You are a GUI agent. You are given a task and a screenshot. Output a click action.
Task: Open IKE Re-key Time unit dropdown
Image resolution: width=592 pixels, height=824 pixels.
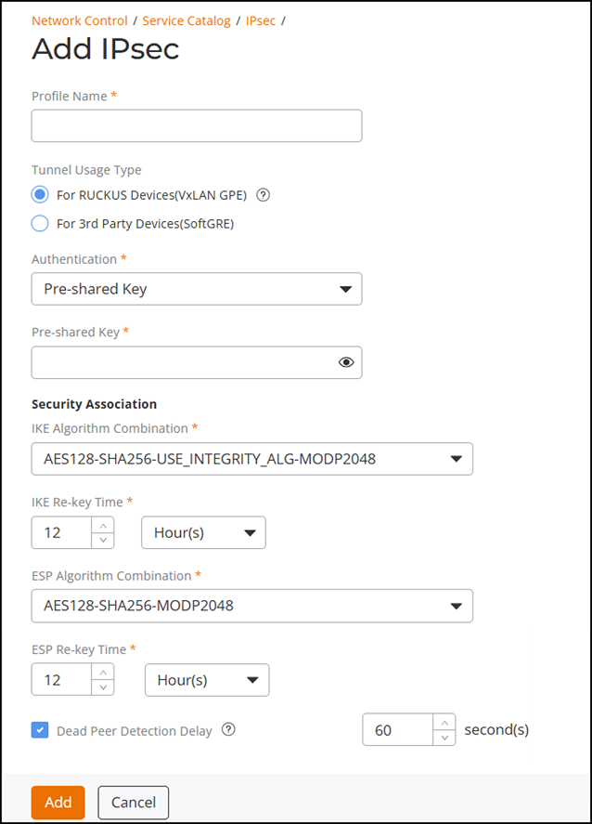pos(203,533)
